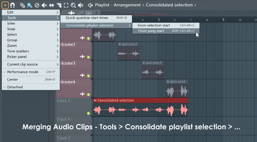Mute the Welcome2 track green light
Image resolution: width=257 pixels, height=142 pixels.
pyautogui.click(x=89, y=57)
